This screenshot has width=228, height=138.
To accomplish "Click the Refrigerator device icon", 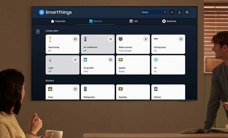I will (x=85, y=89).
